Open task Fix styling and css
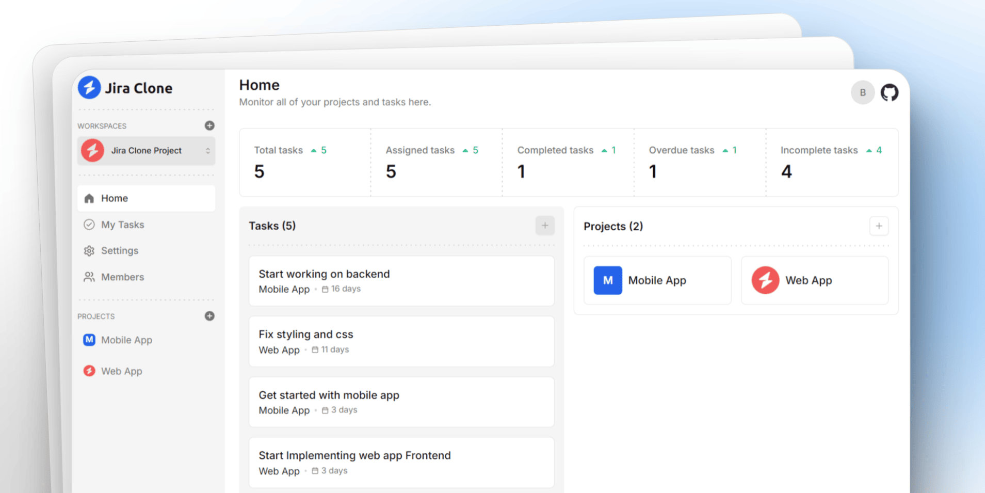The width and height of the screenshot is (985, 493). [x=401, y=341]
